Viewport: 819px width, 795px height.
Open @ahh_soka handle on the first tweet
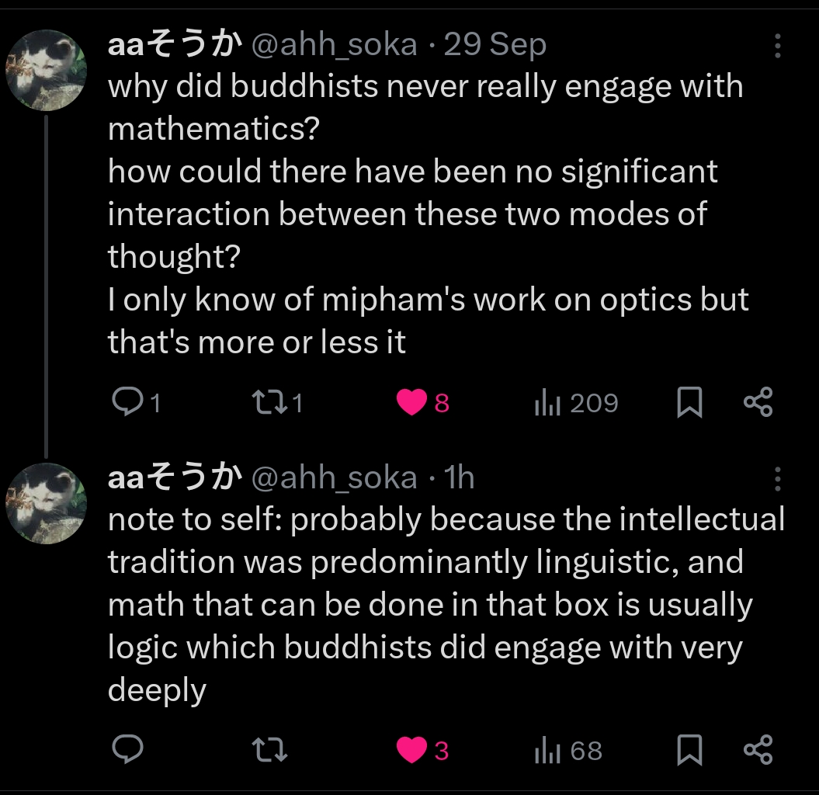point(335,46)
